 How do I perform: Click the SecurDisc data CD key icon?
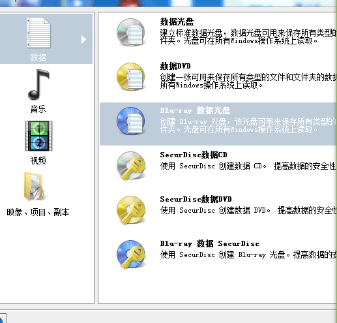click(x=131, y=166)
